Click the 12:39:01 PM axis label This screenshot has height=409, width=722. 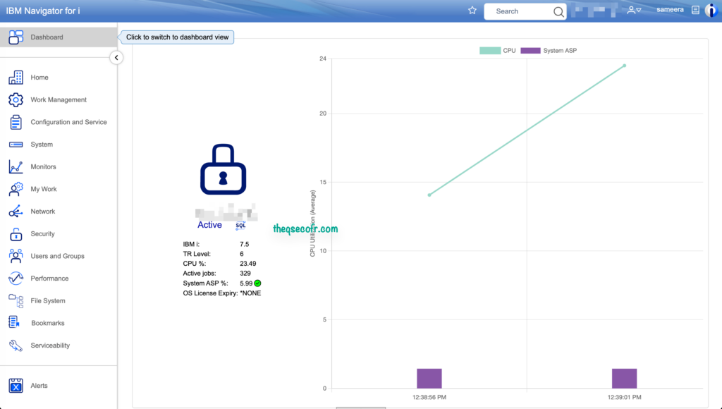tap(624, 397)
